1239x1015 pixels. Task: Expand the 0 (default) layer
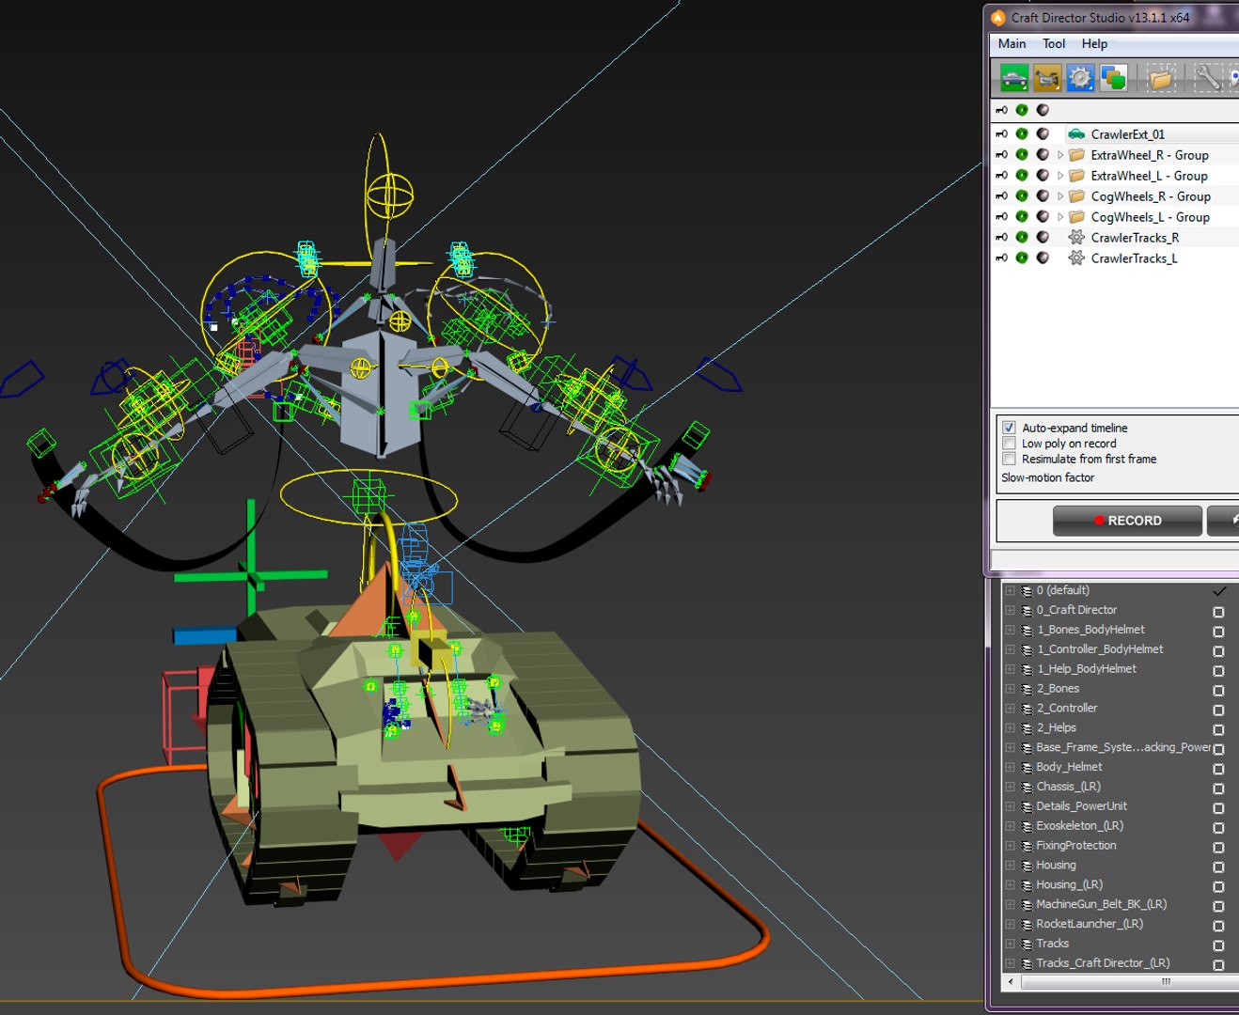(x=1011, y=591)
